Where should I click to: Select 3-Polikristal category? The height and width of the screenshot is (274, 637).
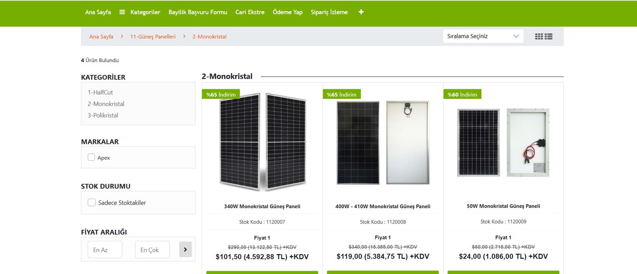click(x=103, y=115)
